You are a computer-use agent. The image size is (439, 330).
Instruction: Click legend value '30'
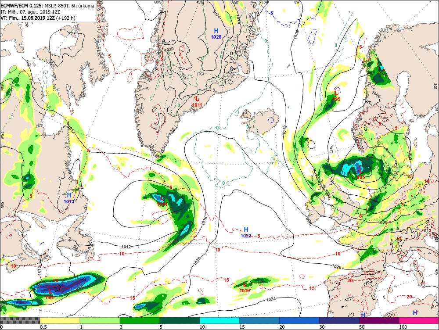[x=322, y=327]
